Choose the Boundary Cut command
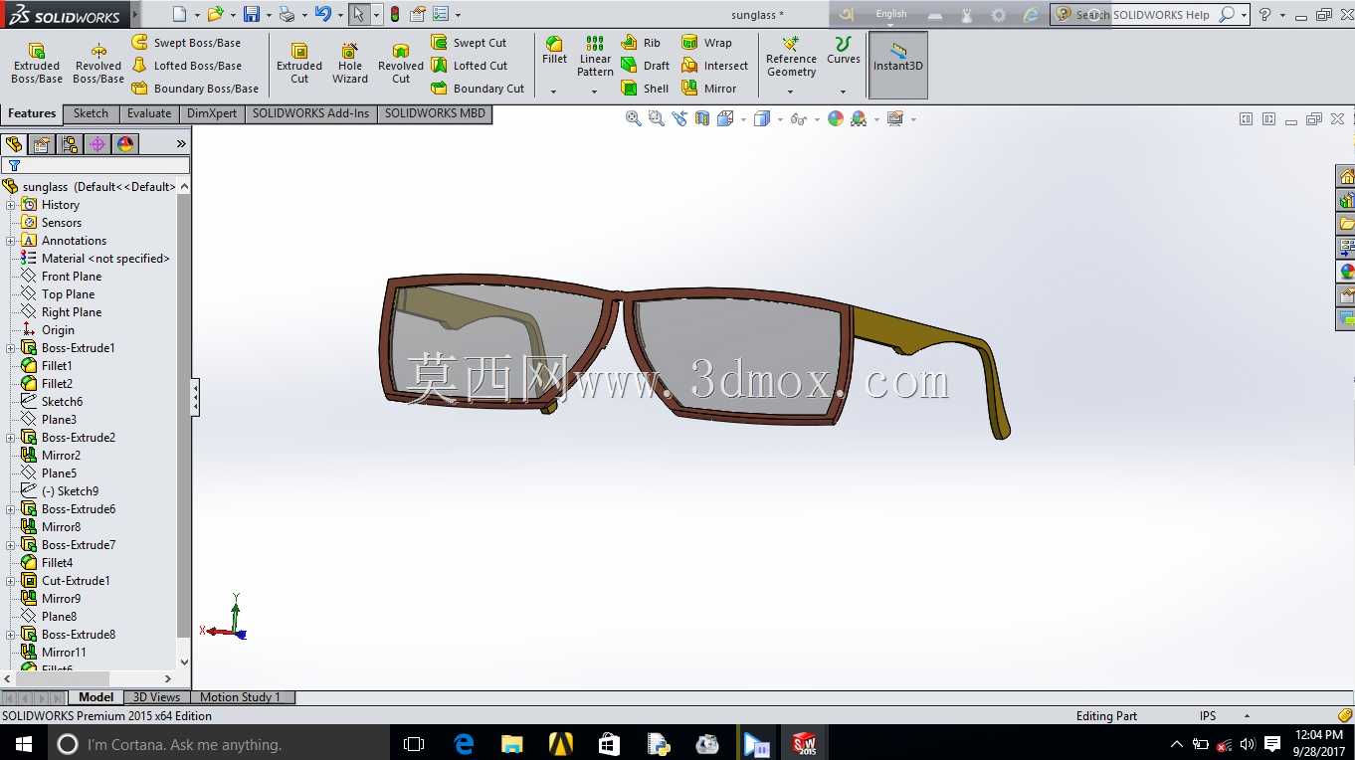 point(478,89)
